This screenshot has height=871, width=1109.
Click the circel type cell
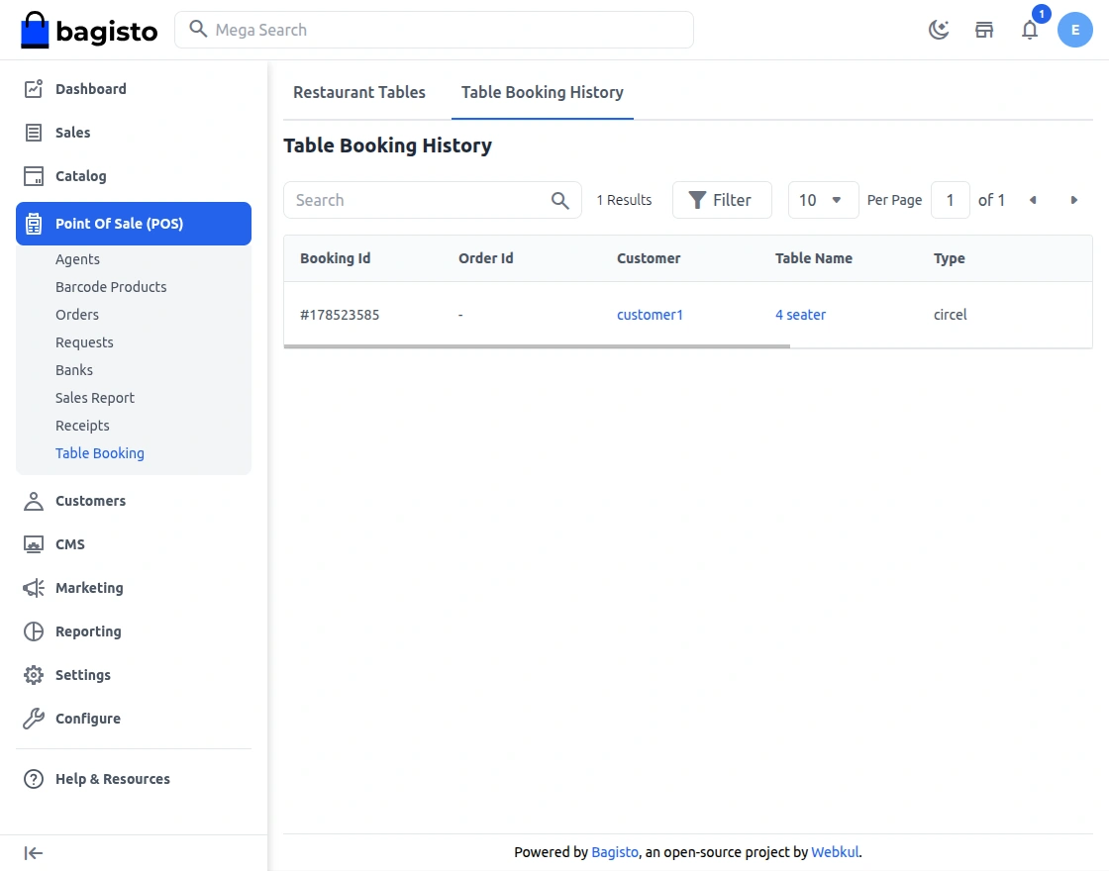[950, 315]
